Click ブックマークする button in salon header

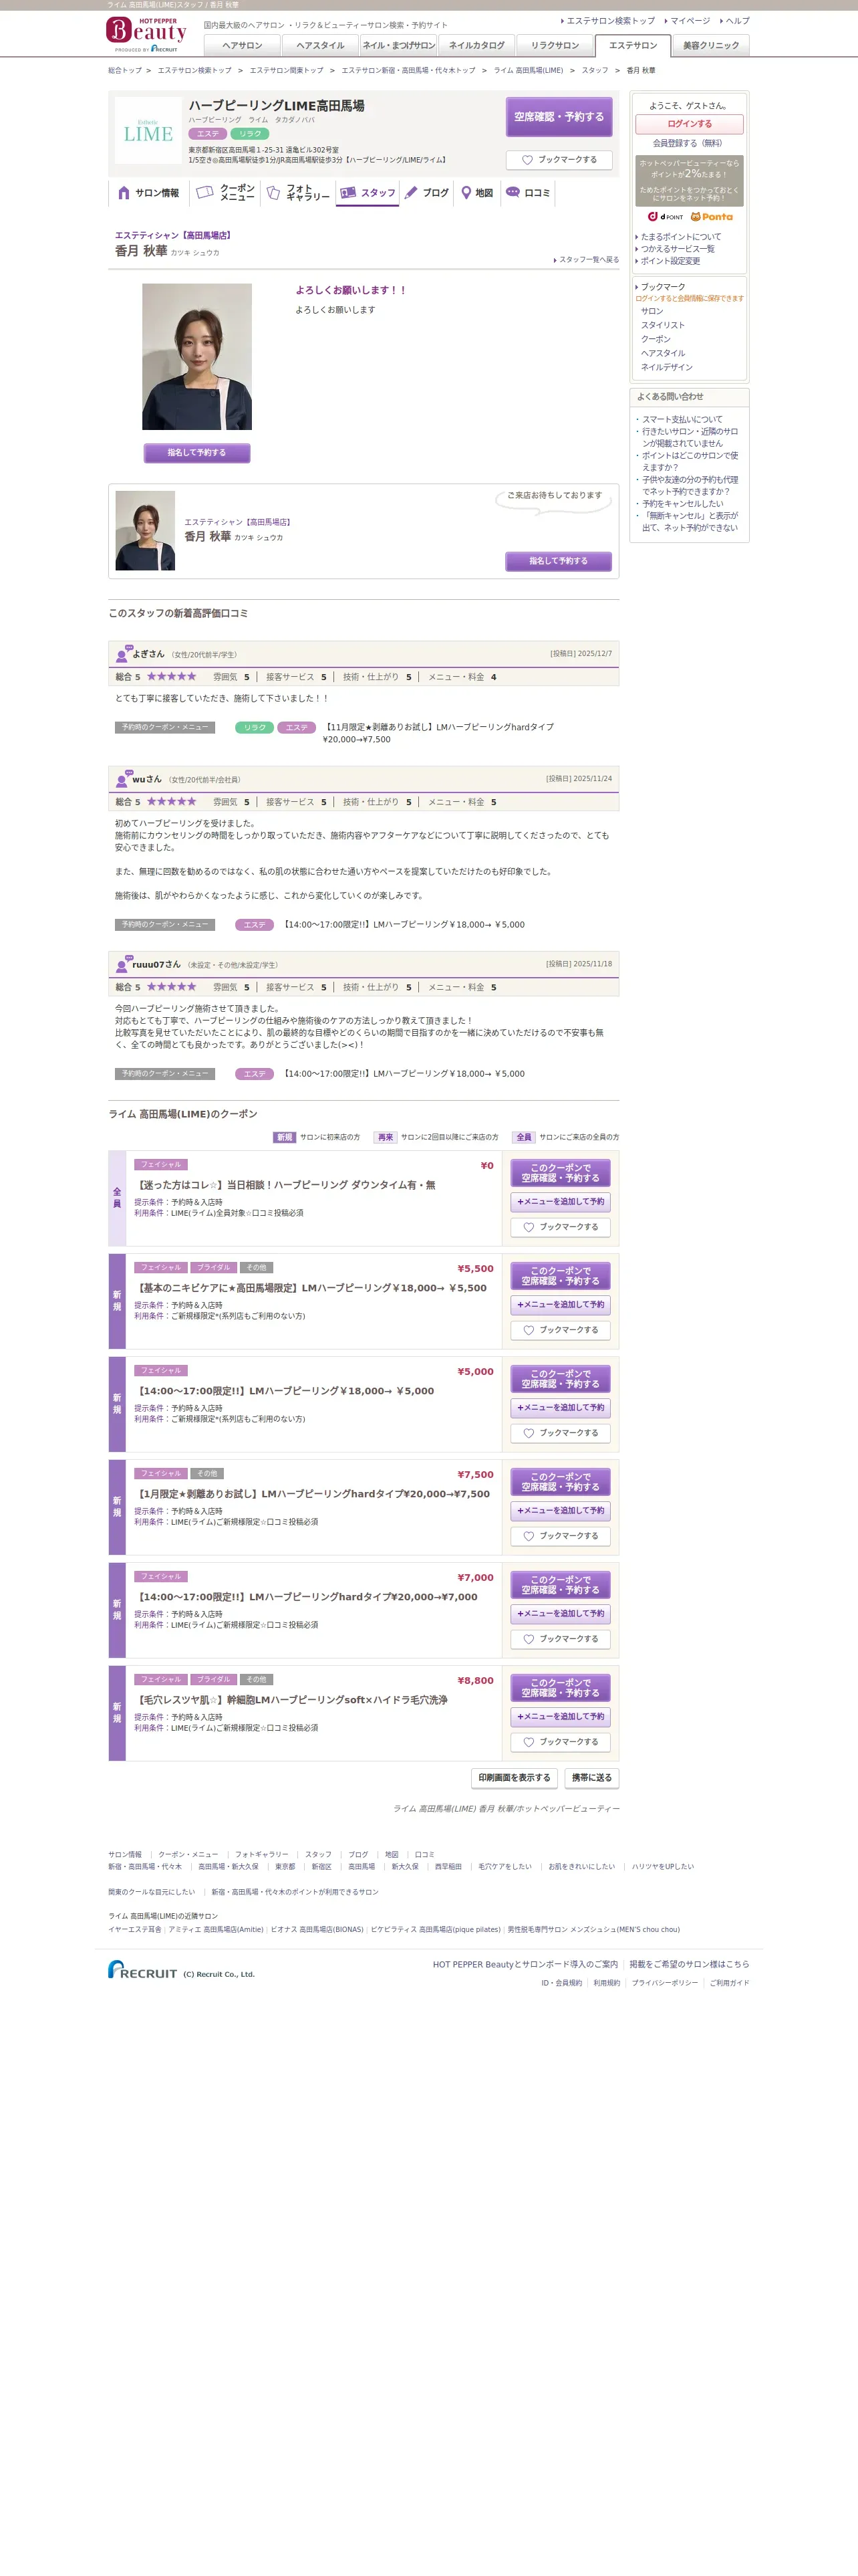click(x=559, y=160)
